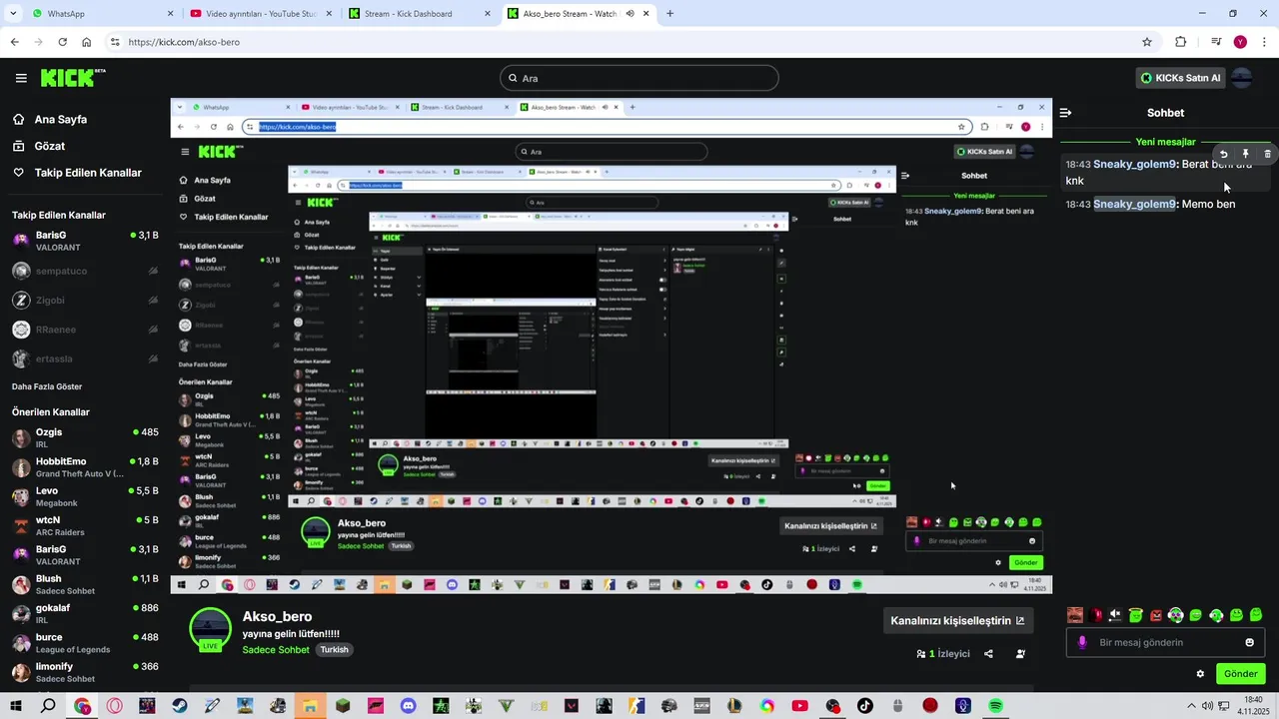
Task: Click the Bir mesaj gönderin input
Action: click(x=1165, y=642)
